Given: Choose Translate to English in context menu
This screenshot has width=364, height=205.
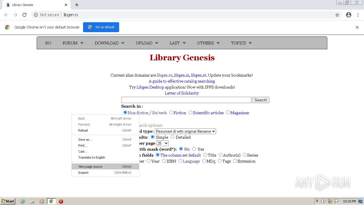Looking at the screenshot, I should (x=105, y=157).
